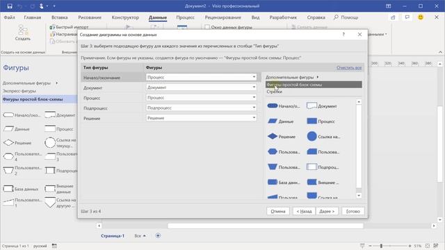Switch to the Вставка ribbon tab

[x=60, y=17]
